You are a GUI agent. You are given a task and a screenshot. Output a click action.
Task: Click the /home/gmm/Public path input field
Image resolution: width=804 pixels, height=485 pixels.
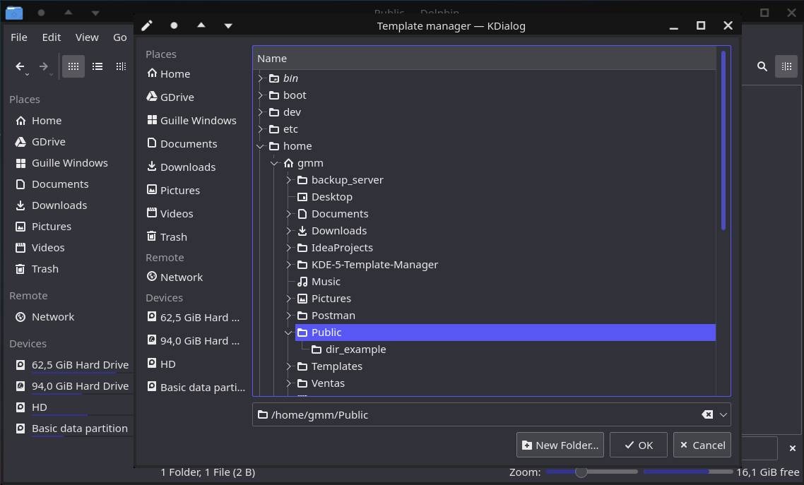coord(491,415)
